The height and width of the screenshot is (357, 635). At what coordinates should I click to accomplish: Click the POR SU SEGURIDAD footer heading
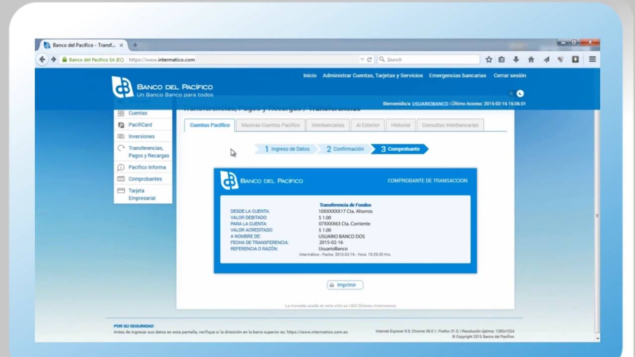134,326
